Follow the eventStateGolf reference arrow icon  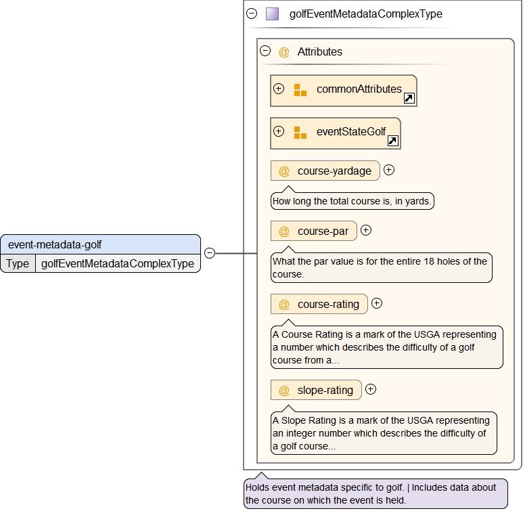[392, 141]
